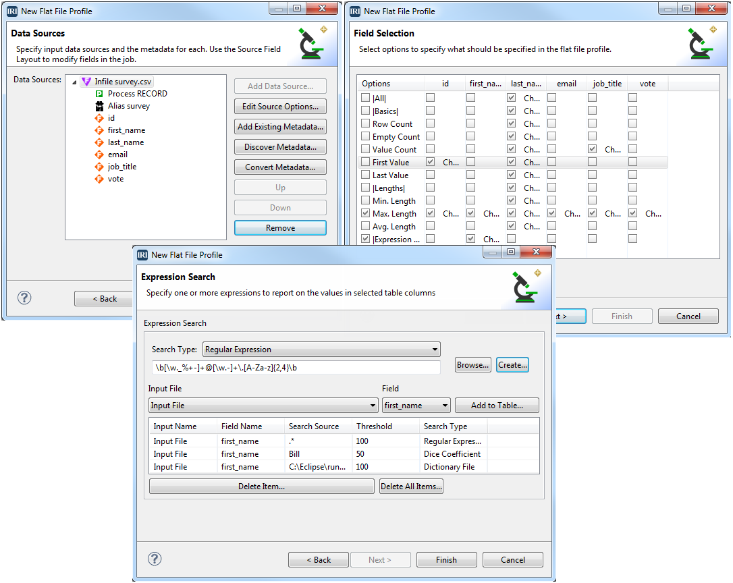Click the last_na... column header
733x583 pixels.
click(525, 84)
